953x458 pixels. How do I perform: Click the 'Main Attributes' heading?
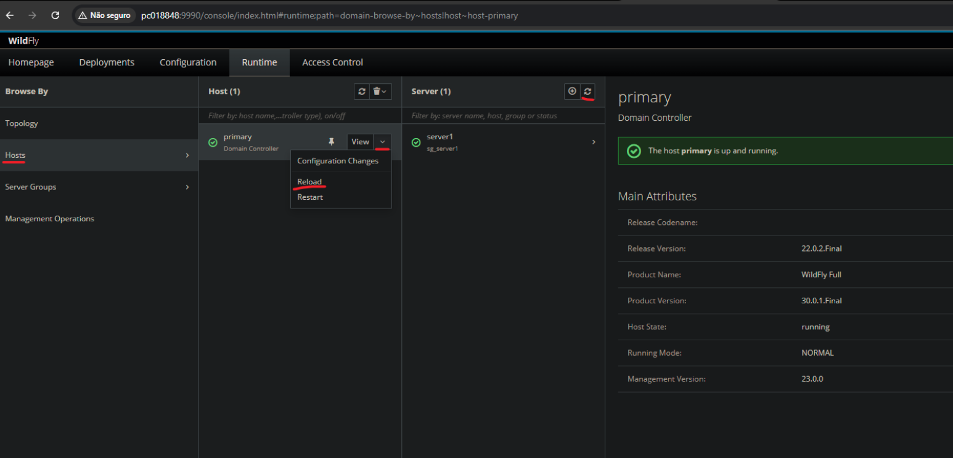657,196
